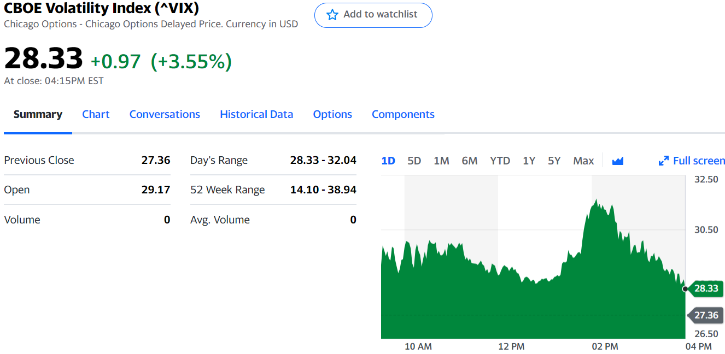Go to the Historical Data tab
Screen dimensions: 725x354
pyautogui.click(x=256, y=114)
